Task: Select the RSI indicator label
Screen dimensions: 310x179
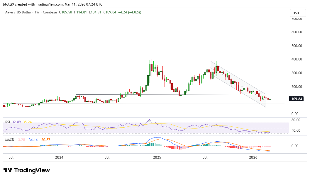Action: pos(8,122)
